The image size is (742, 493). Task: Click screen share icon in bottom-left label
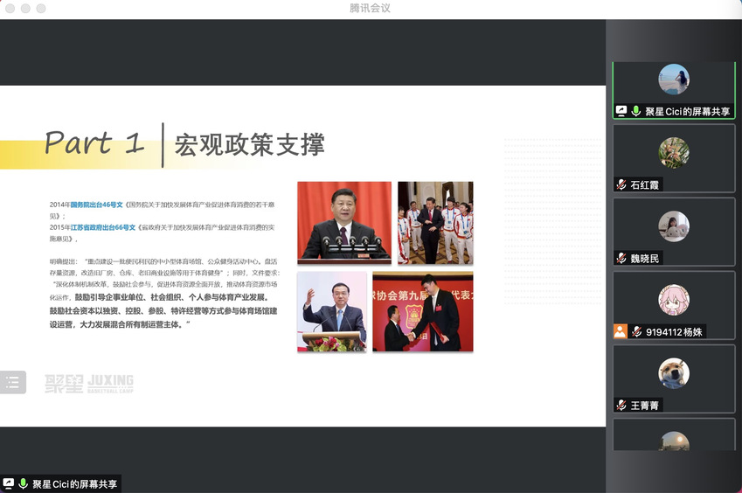pos(9,483)
